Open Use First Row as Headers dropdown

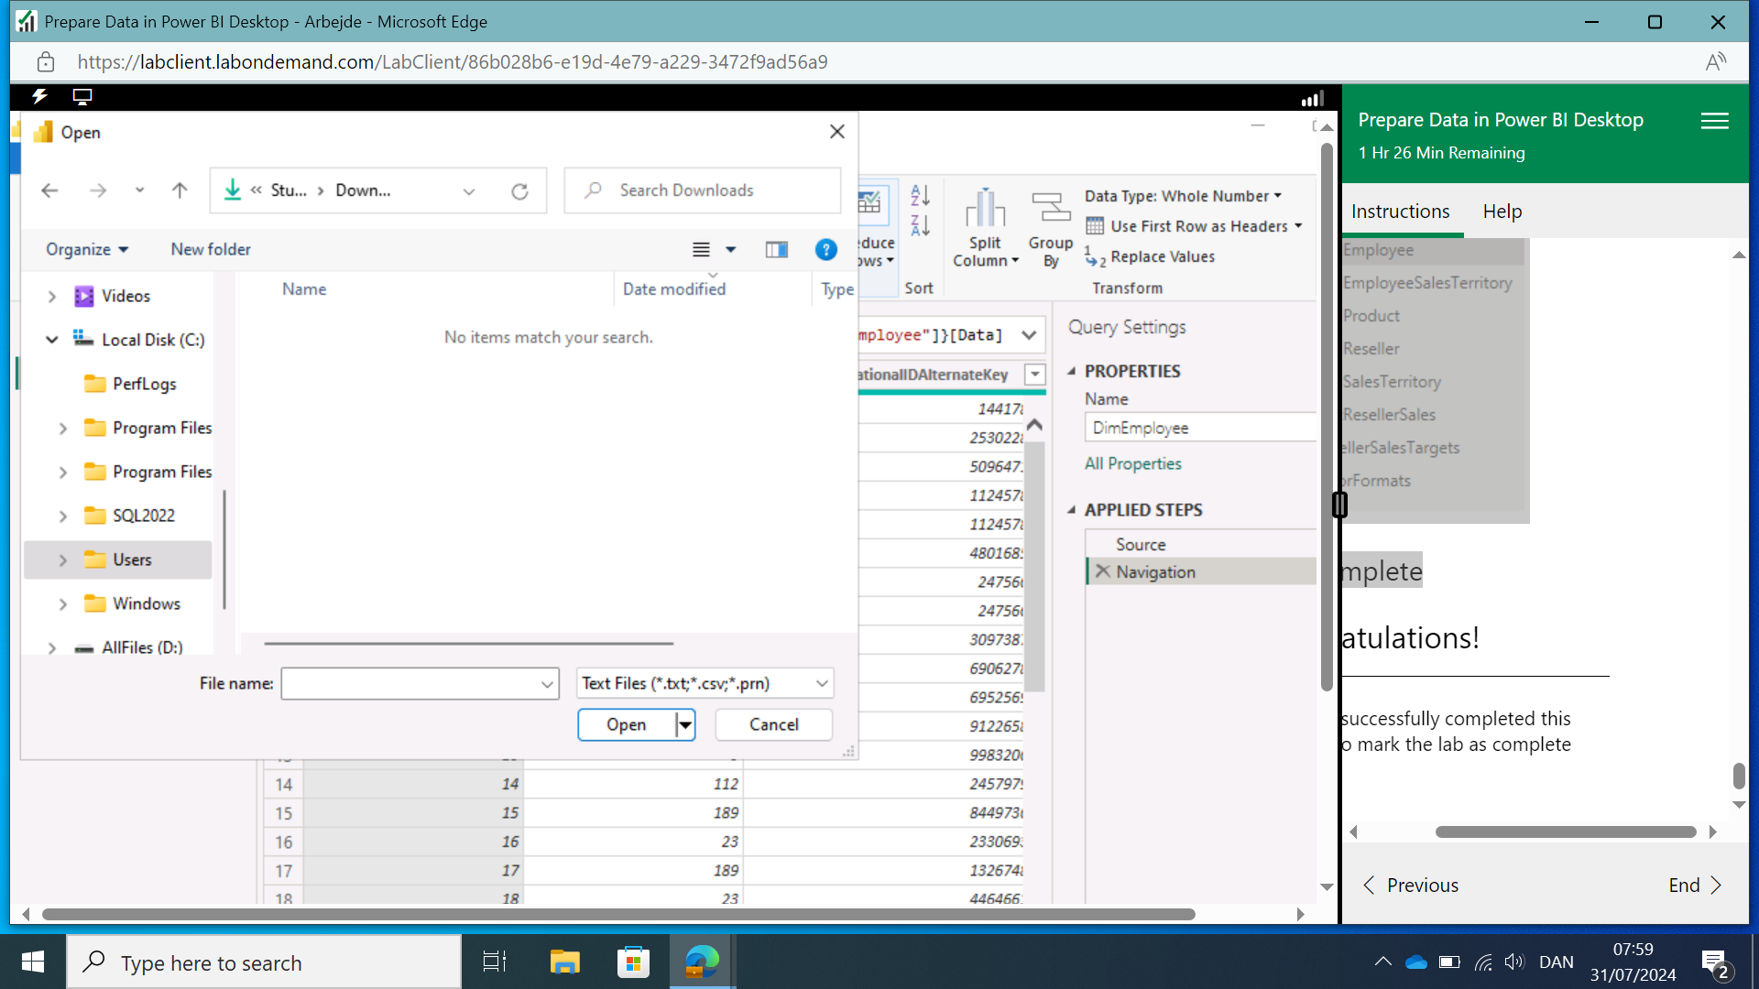pos(1194,226)
